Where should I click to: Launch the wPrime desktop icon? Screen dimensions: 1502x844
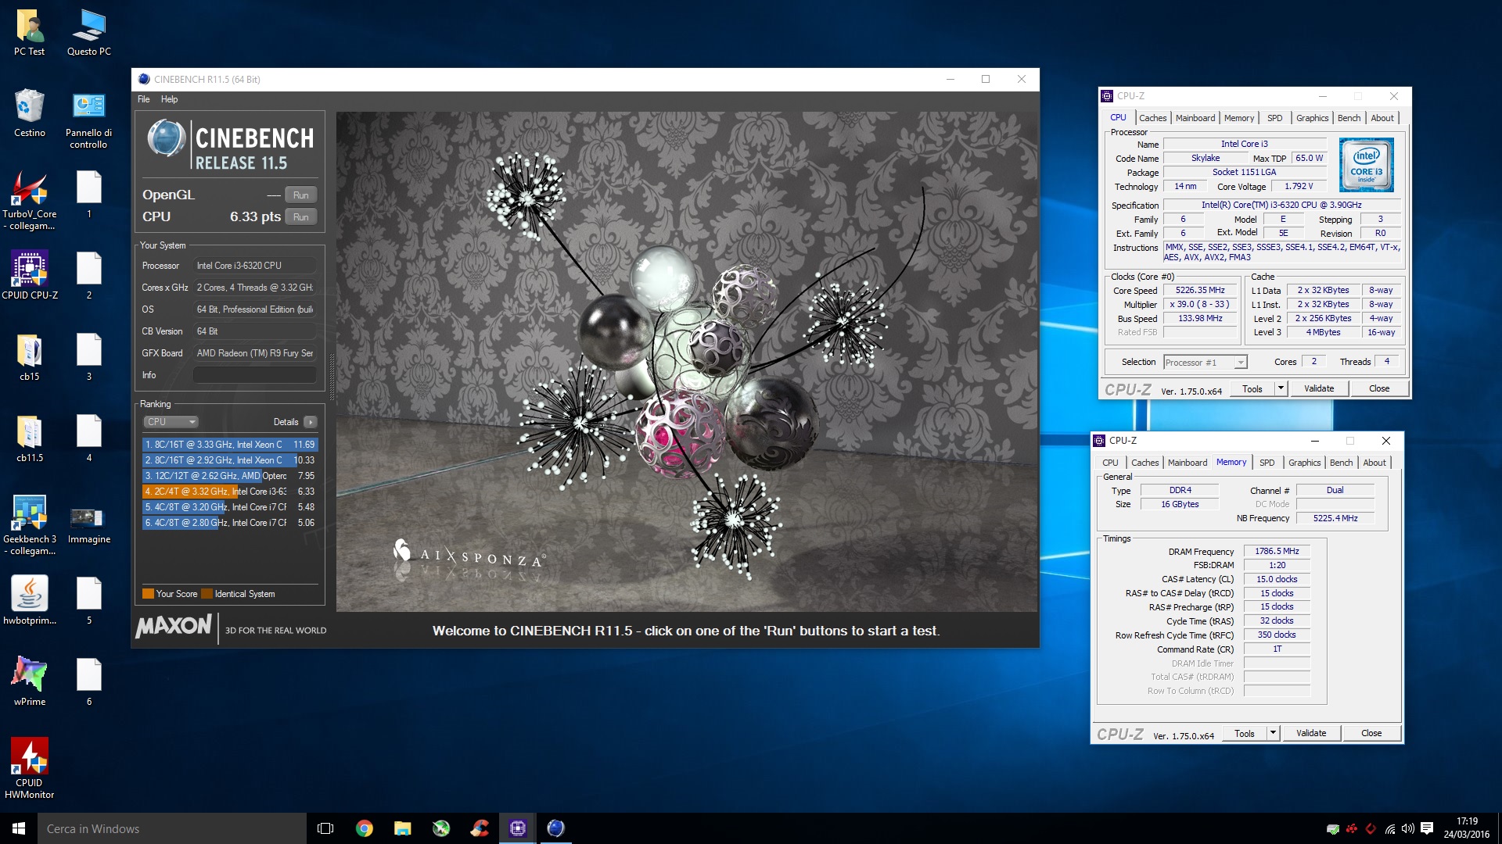pyautogui.click(x=30, y=681)
